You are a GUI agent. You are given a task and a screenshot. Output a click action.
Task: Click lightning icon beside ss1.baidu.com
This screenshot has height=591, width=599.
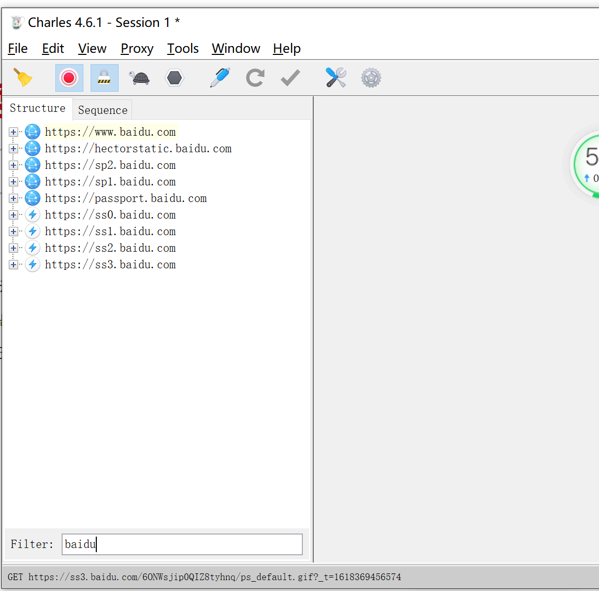(x=33, y=232)
